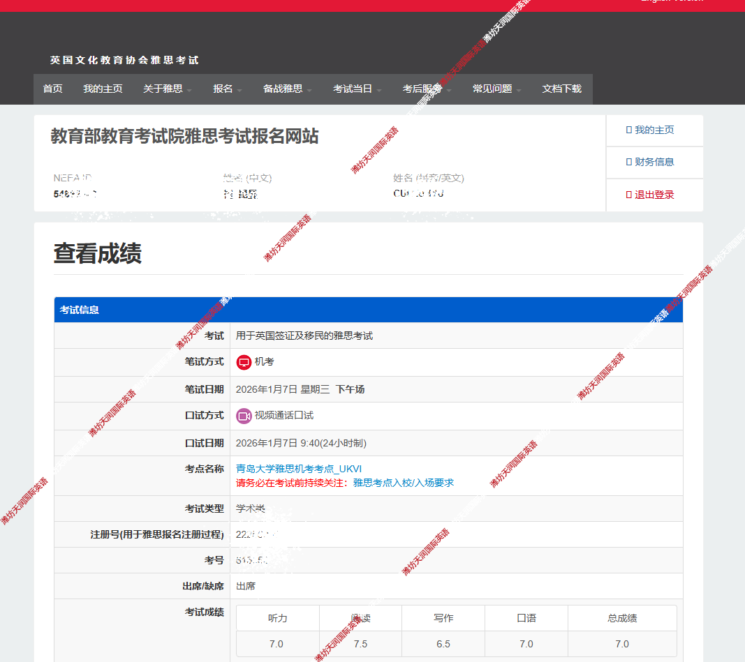Open the 文档下载 navigation item

(561, 89)
